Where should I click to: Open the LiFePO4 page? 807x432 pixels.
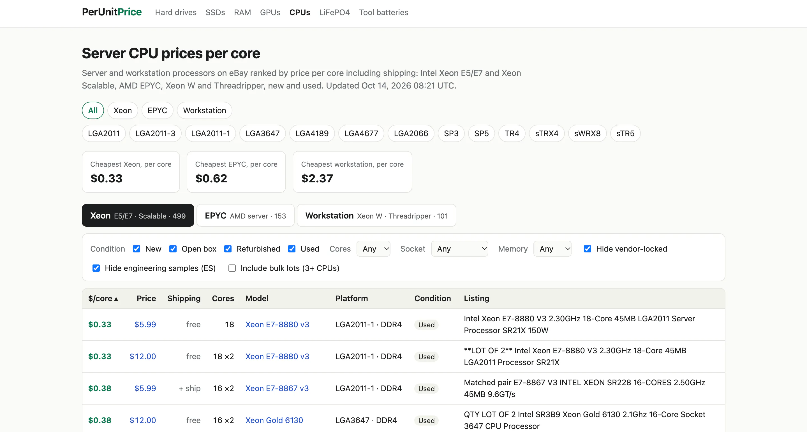[x=334, y=13]
